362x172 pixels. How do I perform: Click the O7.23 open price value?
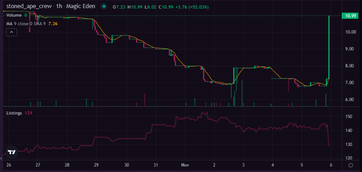(x=119, y=7)
